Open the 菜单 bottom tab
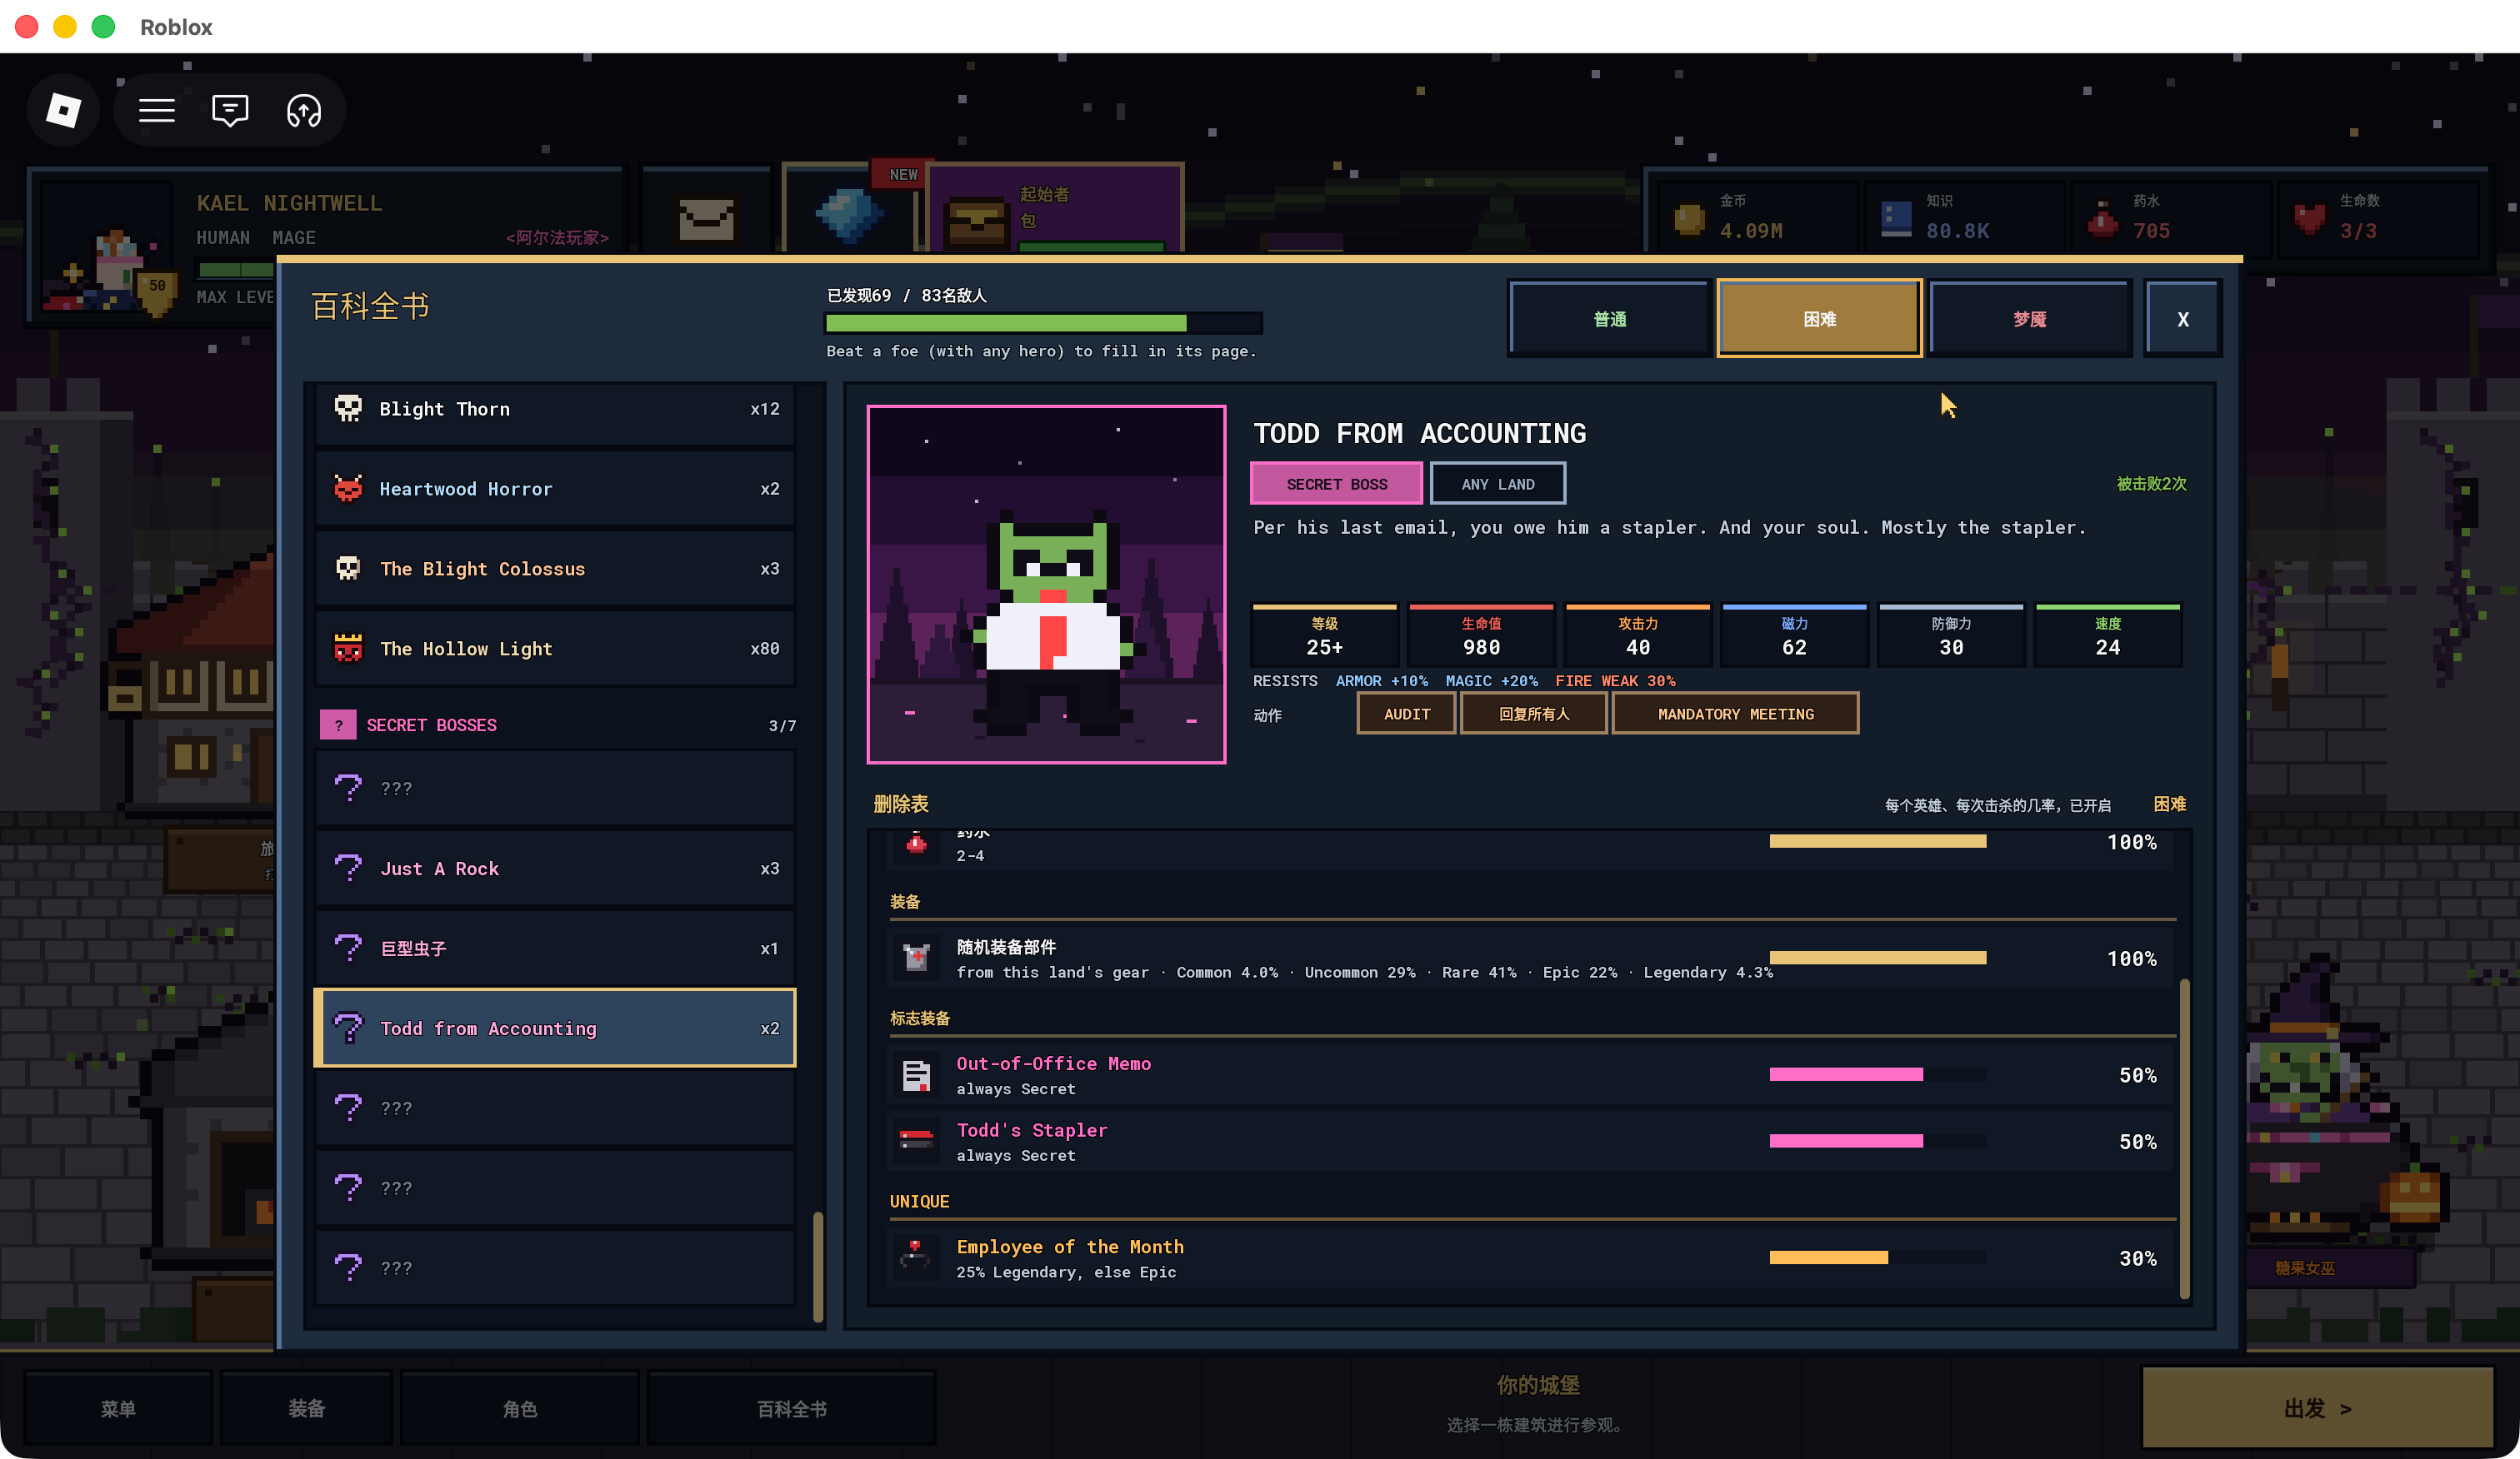Viewport: 2520px width, 1459px height. click(x=118, y=1408)
